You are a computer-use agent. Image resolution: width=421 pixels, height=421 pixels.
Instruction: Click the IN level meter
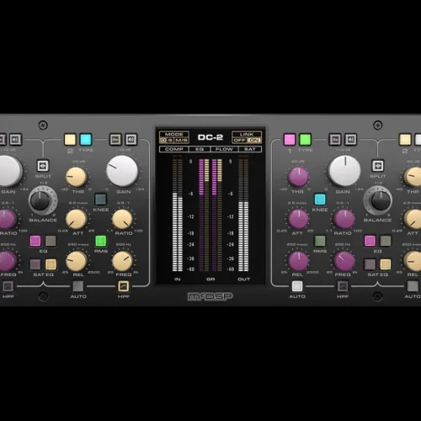[178, 215]
